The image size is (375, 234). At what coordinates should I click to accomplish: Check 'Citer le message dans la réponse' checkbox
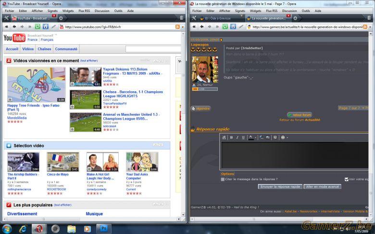pos(223,179)
